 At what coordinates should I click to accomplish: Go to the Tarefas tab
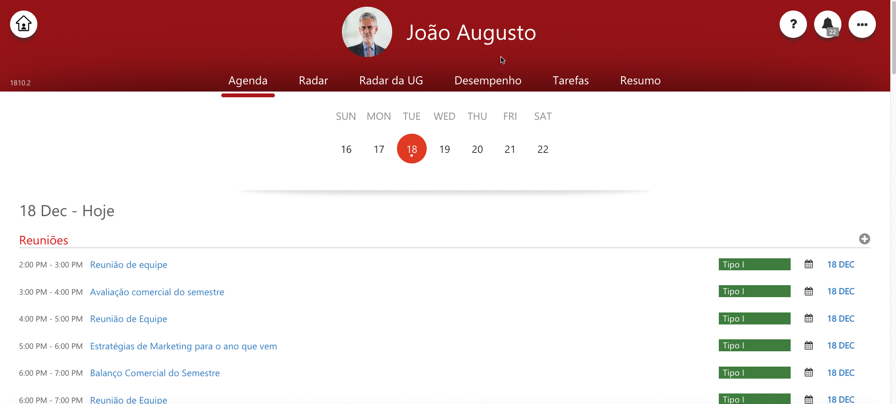click(x=570, y=81)
